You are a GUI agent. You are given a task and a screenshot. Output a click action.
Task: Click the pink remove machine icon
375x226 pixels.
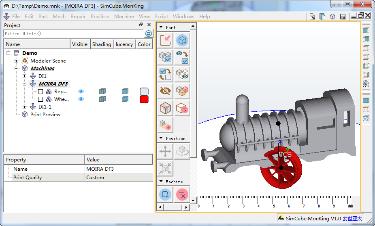click(182, 195)
